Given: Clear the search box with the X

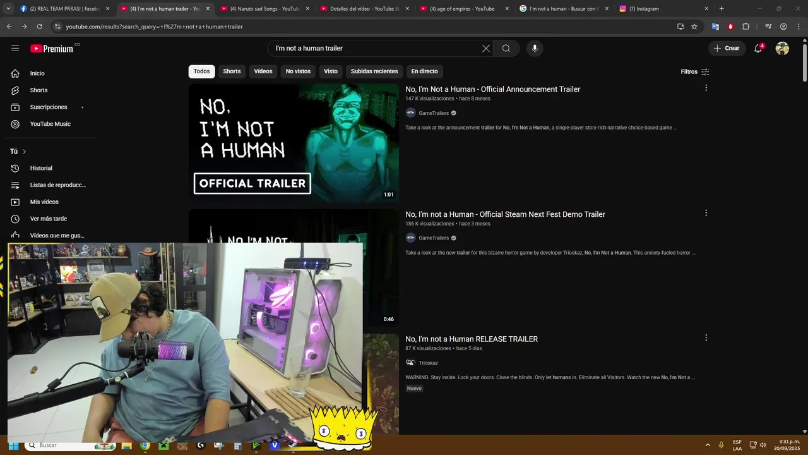Looking at the screenshot, I should pyautogui.click(x=486, y=49).
